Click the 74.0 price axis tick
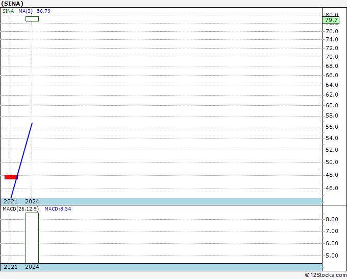The height and width of the screenshot is (279, 347). click(332, 39)
